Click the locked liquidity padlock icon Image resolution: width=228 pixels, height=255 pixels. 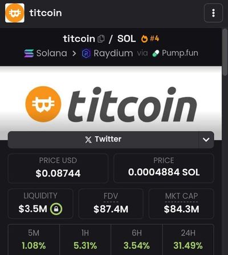56,209
